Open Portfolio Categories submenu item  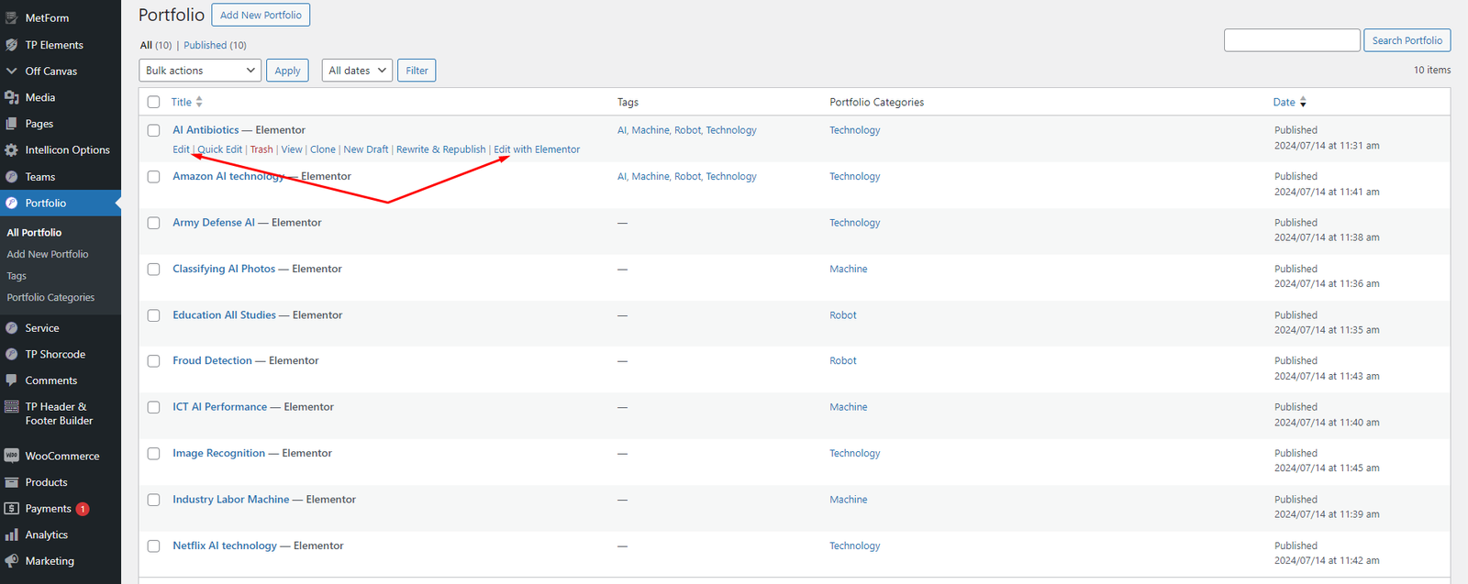point(50,298)
